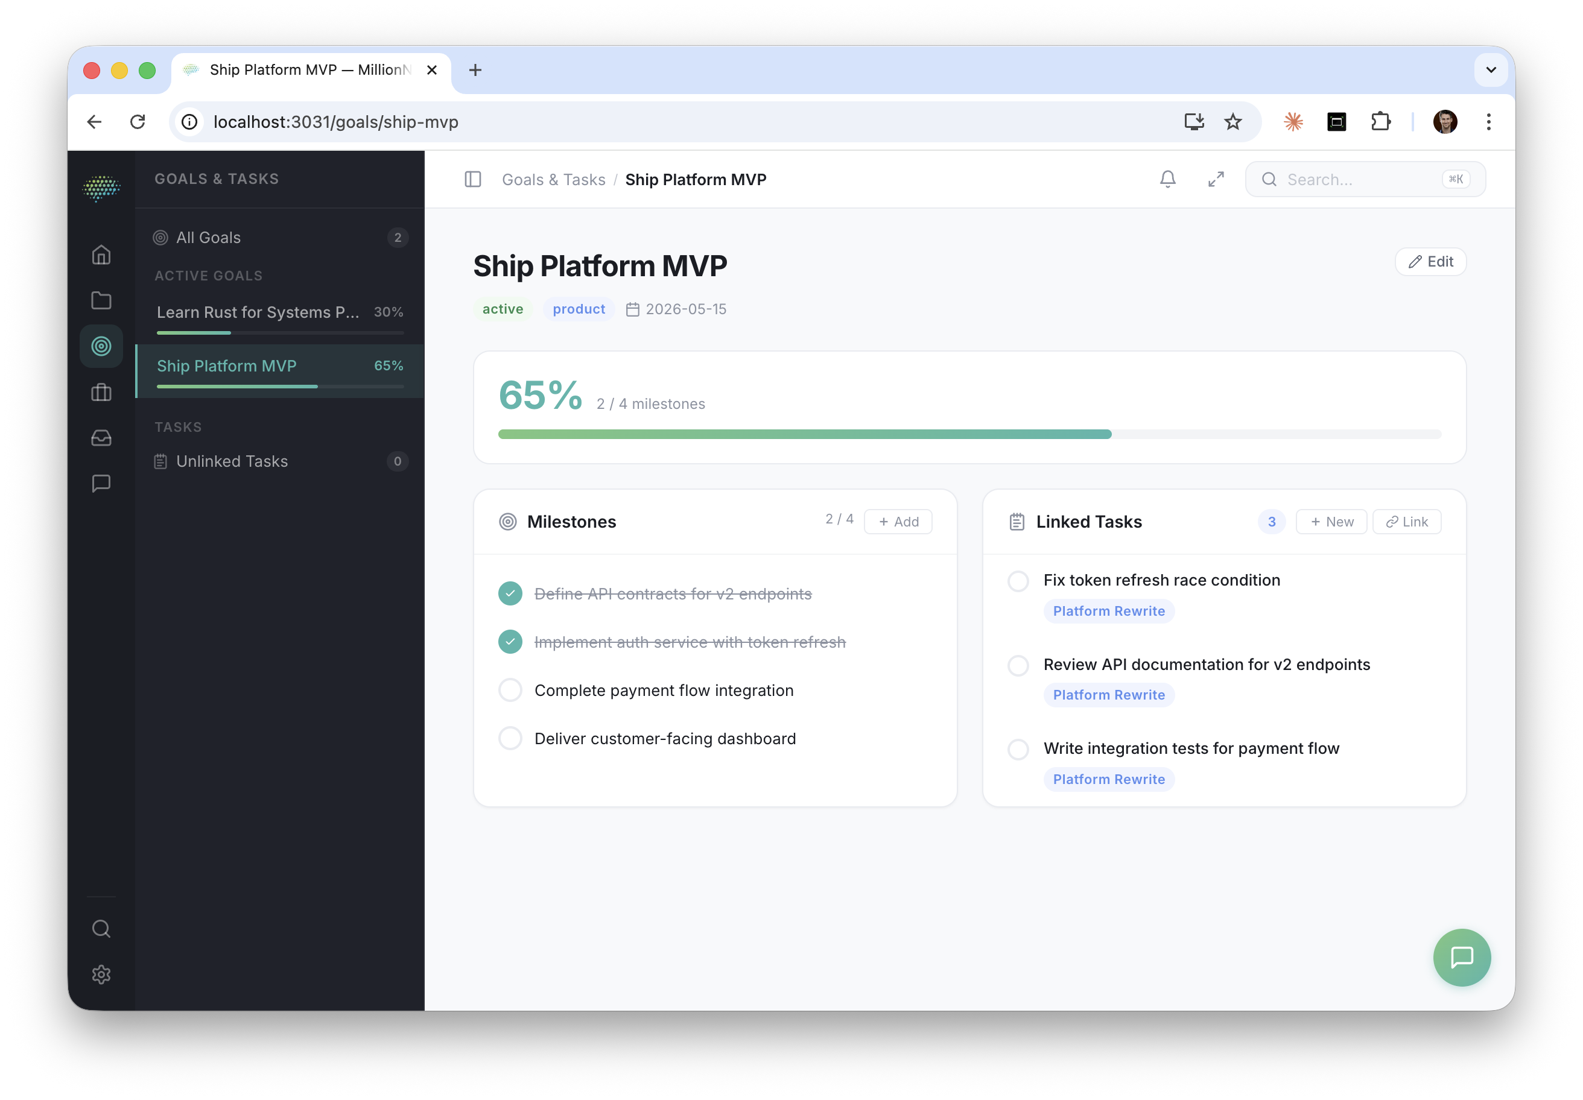
Task: Mark Fix token refresh race condition done
Action: point(1018,581)
